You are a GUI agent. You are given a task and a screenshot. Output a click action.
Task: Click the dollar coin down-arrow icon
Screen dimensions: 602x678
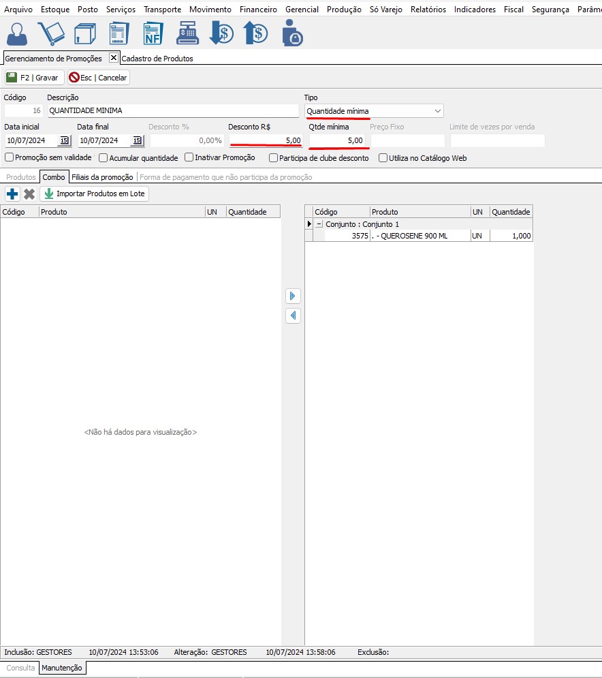point(221,33)
